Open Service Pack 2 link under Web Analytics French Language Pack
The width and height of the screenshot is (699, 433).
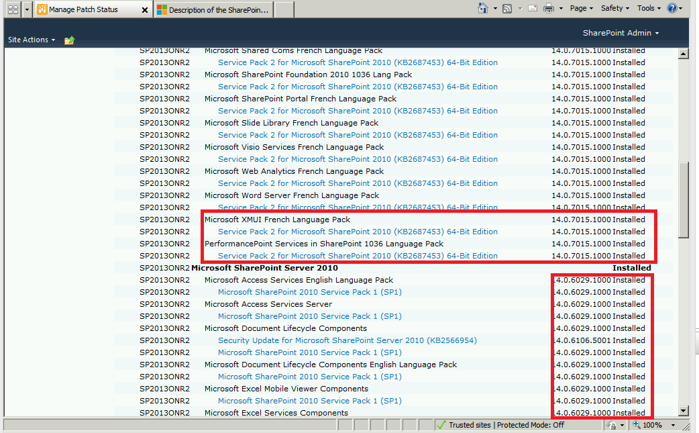point(358,183)
